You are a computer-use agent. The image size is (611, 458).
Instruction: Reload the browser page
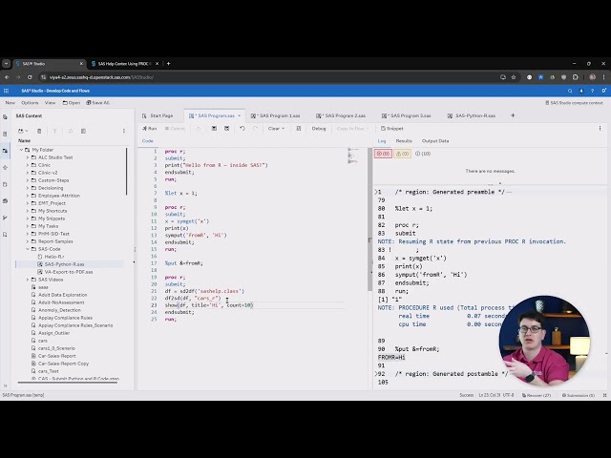point(30,77)
